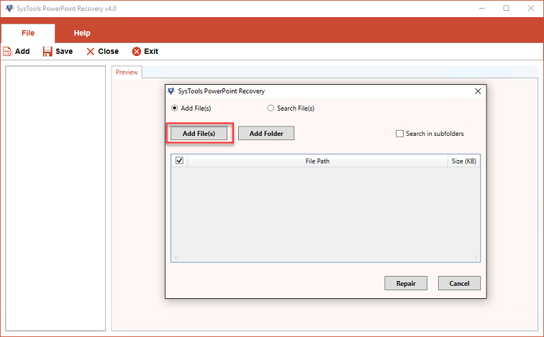Switch to the Preview tab

pos(127,72)
